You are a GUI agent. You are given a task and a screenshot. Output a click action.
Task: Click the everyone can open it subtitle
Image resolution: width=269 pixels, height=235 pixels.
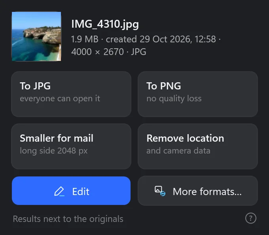60,99
